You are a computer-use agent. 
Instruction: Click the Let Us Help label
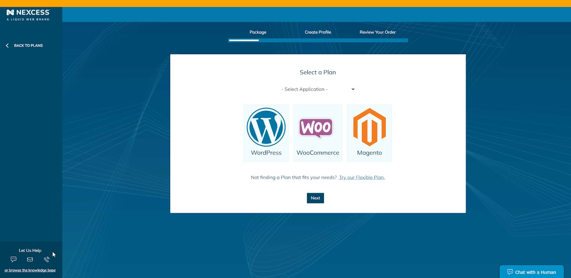click(x=30, y=251)
